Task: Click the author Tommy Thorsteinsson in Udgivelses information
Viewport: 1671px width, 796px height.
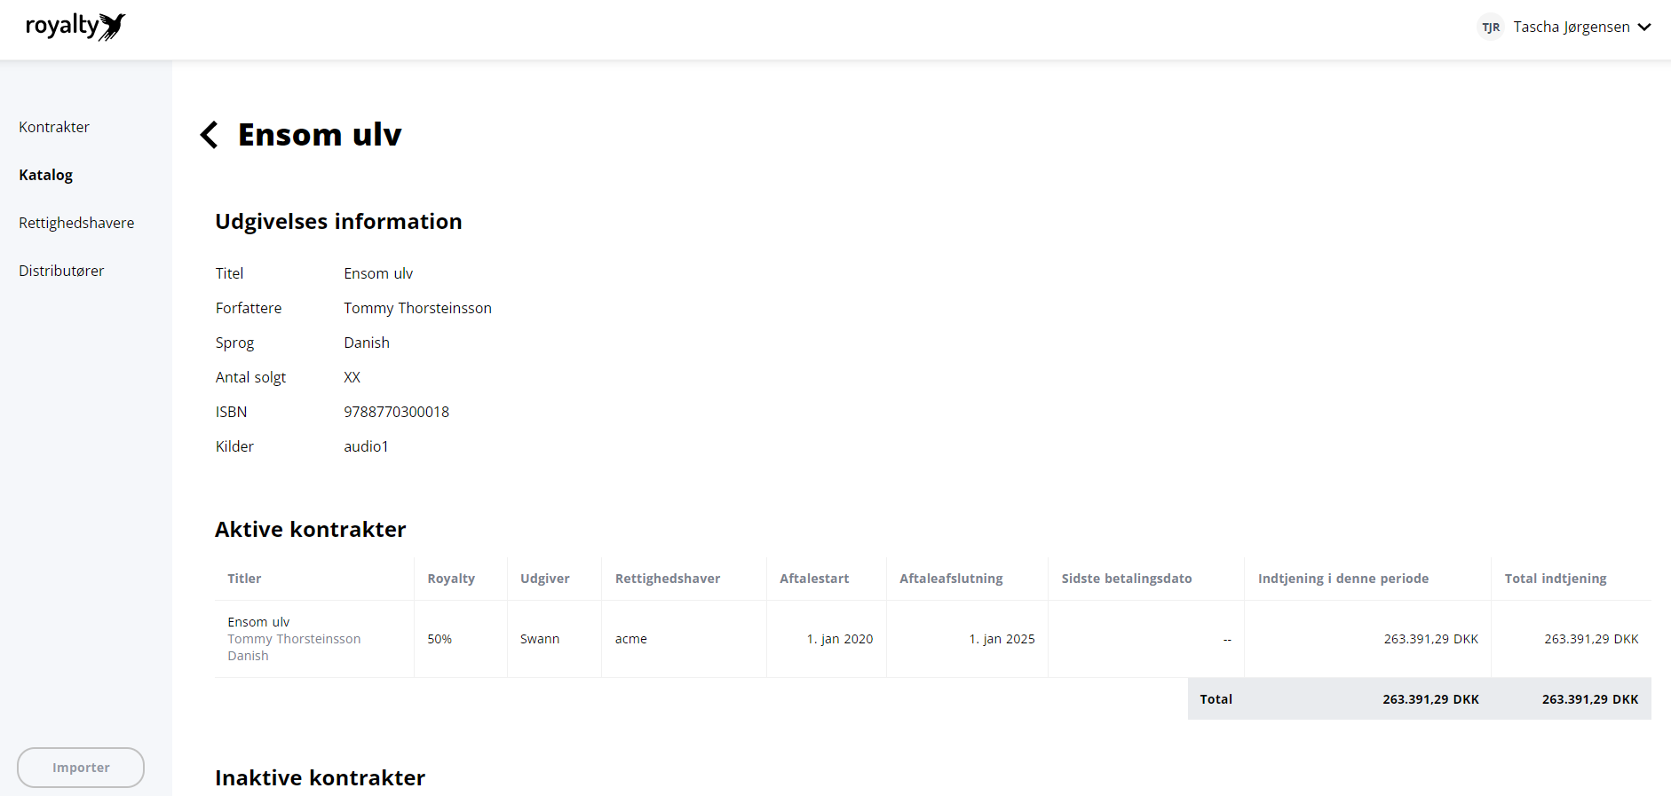Action: pyautogui.click(x=417, y=308)
